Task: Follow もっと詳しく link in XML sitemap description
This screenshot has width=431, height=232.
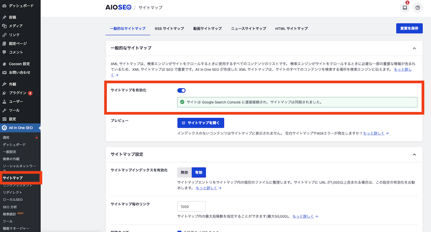Action: tap(403, 69)
